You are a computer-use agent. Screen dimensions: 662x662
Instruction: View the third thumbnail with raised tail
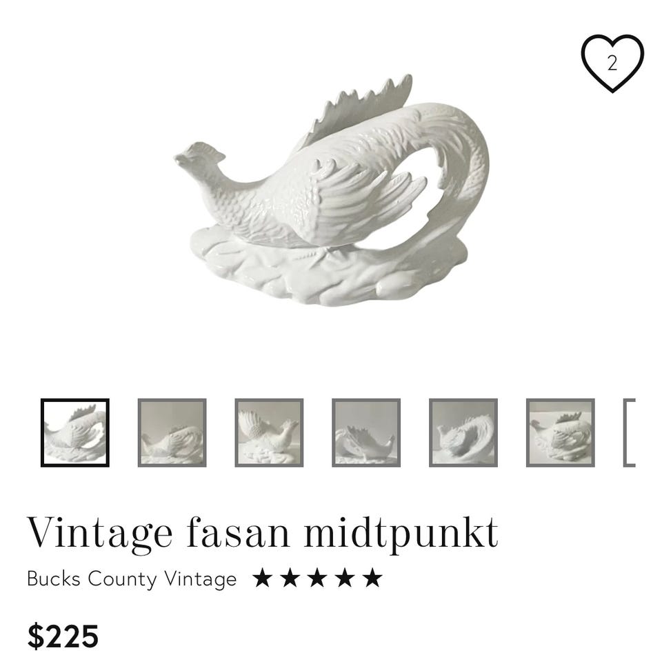(x=270, y=433)
